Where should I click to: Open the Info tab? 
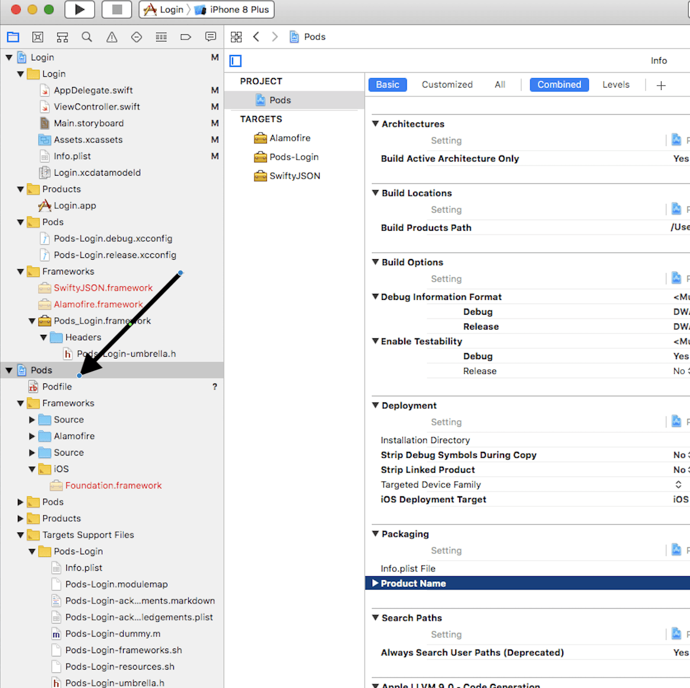(x=658, y=60)
